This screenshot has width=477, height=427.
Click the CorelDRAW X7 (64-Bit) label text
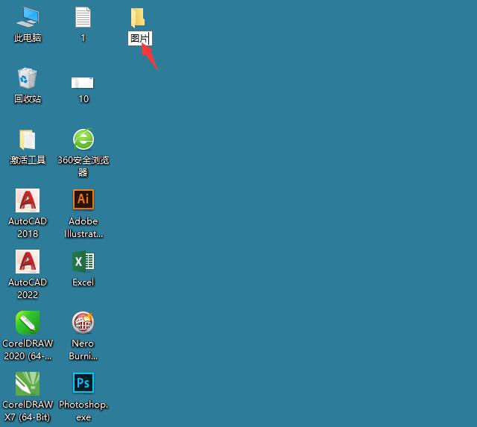(x=28, y=411)
